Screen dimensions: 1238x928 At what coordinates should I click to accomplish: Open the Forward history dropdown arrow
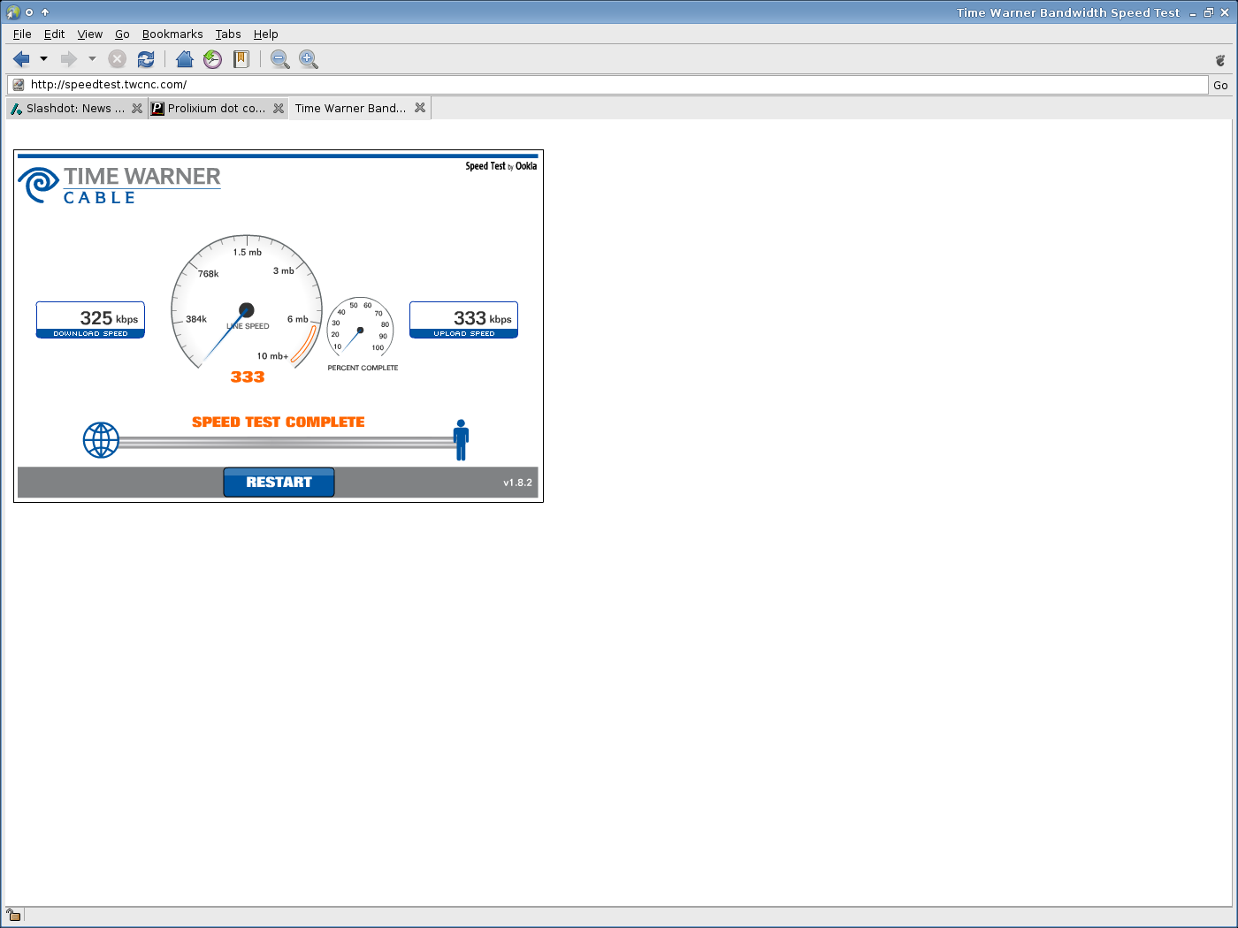tap(92, 59)
